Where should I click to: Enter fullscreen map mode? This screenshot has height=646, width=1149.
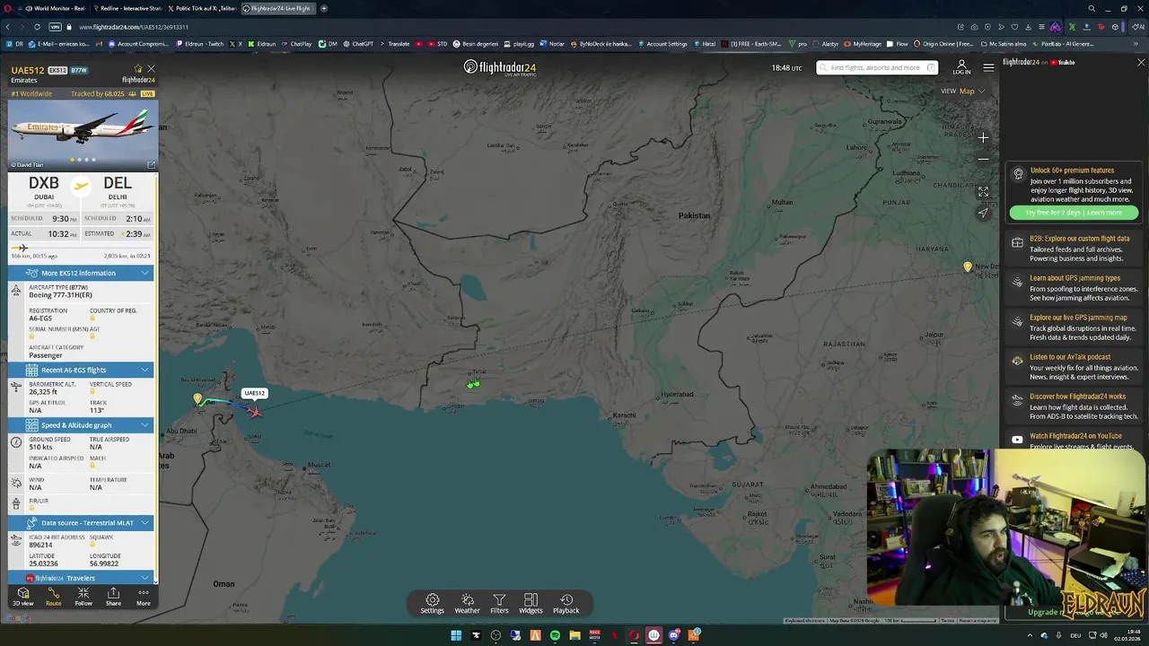983,192
